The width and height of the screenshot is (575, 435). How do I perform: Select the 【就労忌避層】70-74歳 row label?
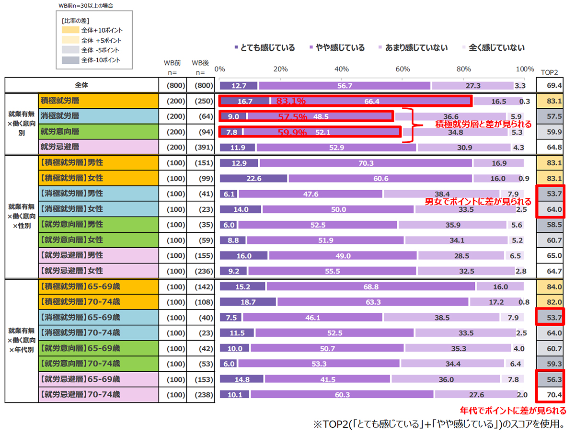point(80,395)
